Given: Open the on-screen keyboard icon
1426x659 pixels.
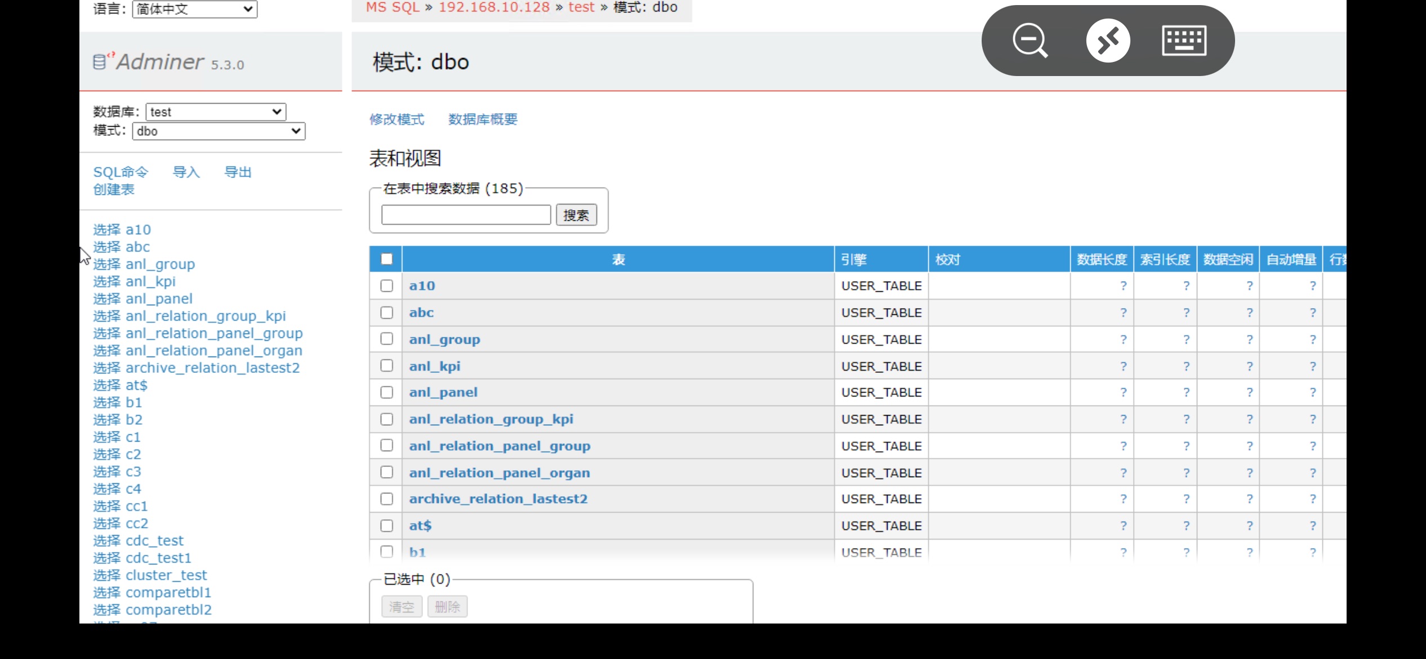Looking at the screenshot, I should (x=1184, y=41).
